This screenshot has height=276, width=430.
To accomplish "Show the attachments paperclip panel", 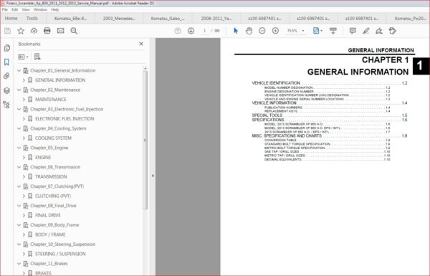I will click(6, 76).
